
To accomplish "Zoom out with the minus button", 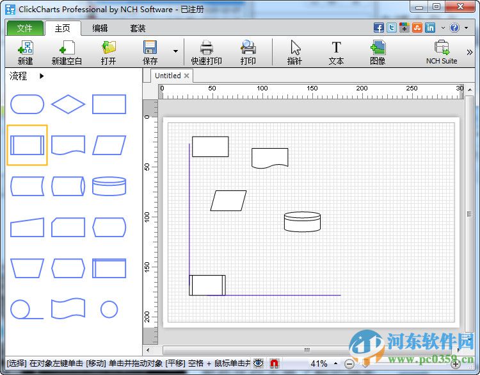I will [349, 364].
